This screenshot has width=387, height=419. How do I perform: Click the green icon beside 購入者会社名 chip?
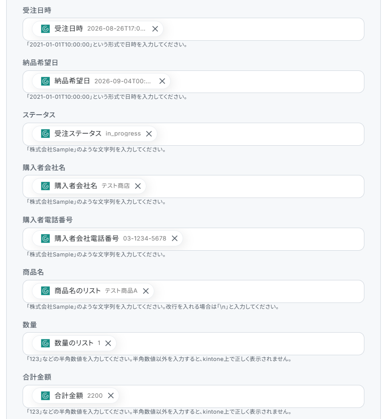pyautogui.click(x=46, y=186)
